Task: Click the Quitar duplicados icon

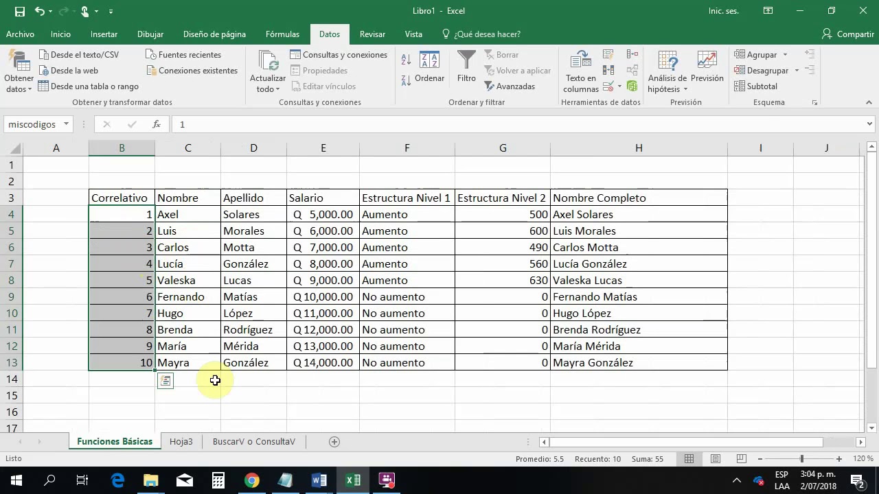Action: click(608, 70)
